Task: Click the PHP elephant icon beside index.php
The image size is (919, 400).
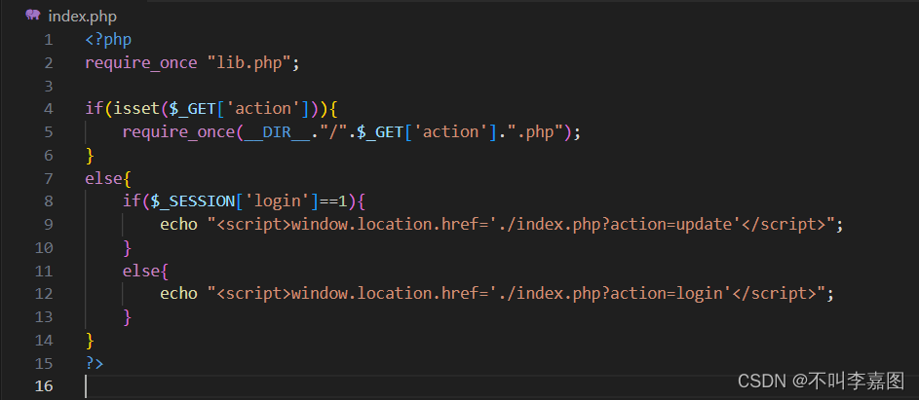Action: click(33, 16)
